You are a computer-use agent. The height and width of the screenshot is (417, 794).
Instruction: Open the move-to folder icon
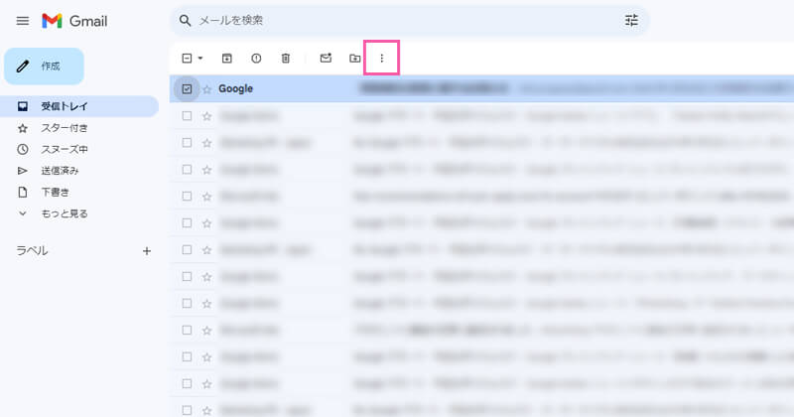(x=354, y=59)
